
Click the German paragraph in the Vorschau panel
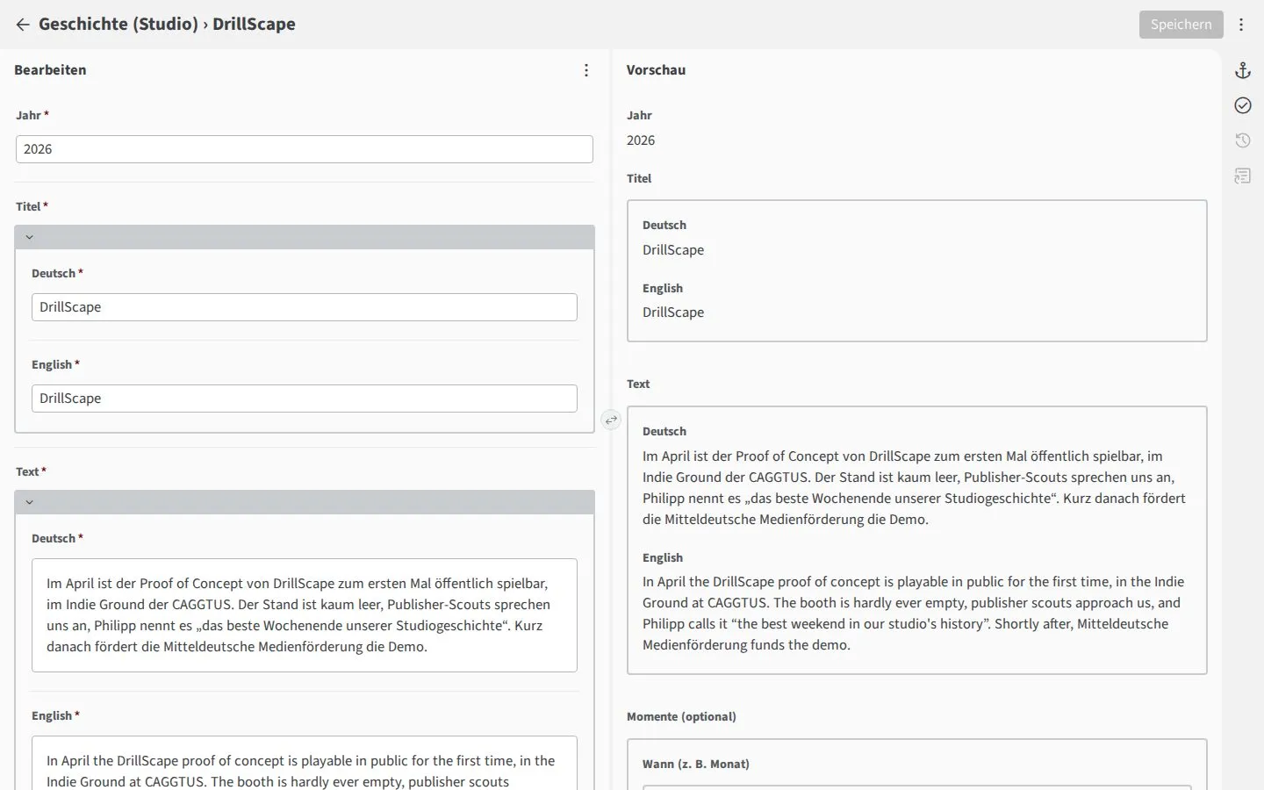[x=914, y=488]
